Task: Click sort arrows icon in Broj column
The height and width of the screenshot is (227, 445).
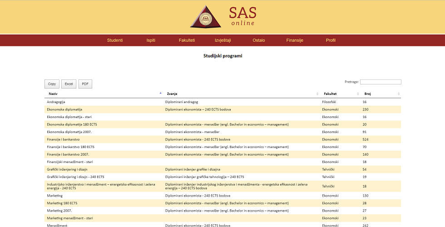Action: pyautogui.click(x=399, y=94)
